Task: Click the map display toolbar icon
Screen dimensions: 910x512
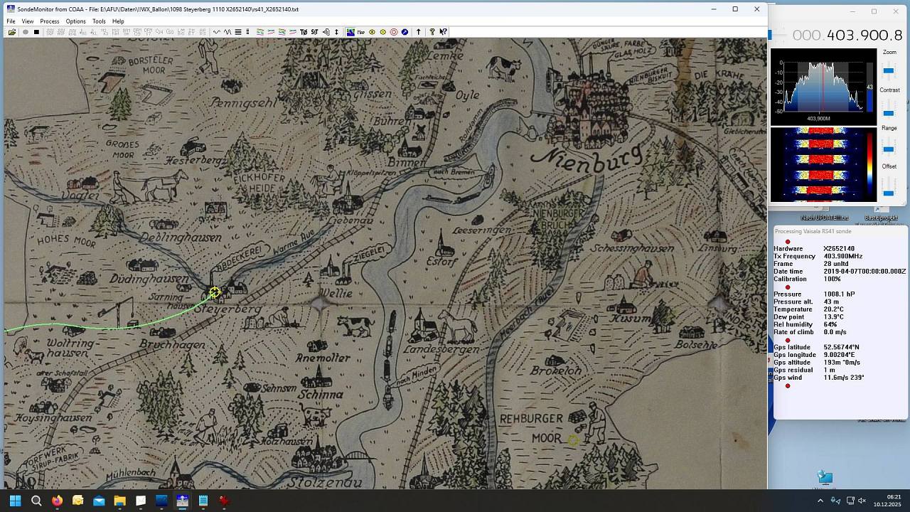Action: [x=350, y=32]
